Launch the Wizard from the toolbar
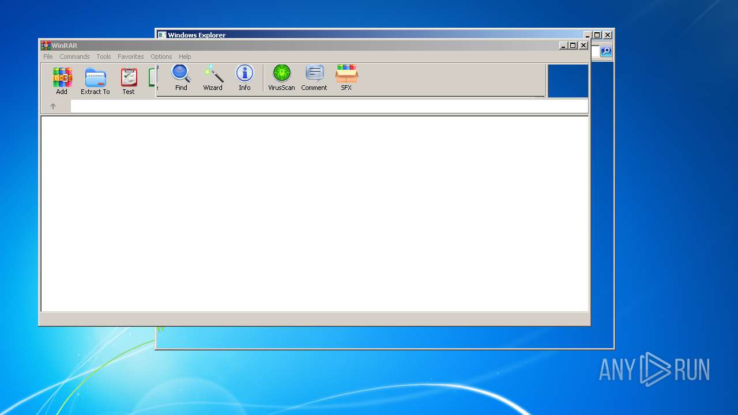The image size is (738, 415). tap(213, 78)
